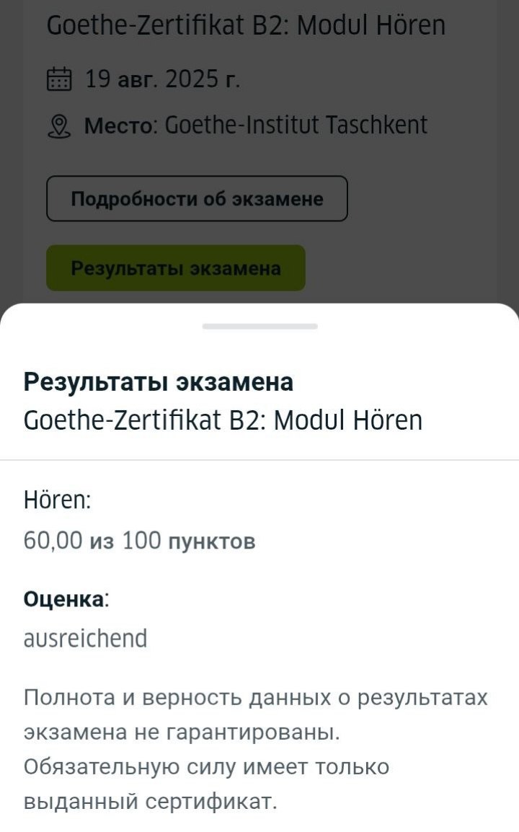Click the grade "ausreichend"

click(x=85, y=638)
